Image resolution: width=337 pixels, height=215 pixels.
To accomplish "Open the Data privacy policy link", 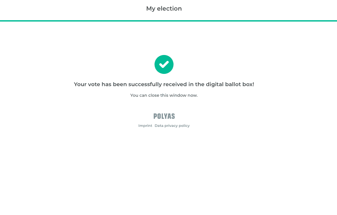I will pyautogui.click(x=172, y=126).
